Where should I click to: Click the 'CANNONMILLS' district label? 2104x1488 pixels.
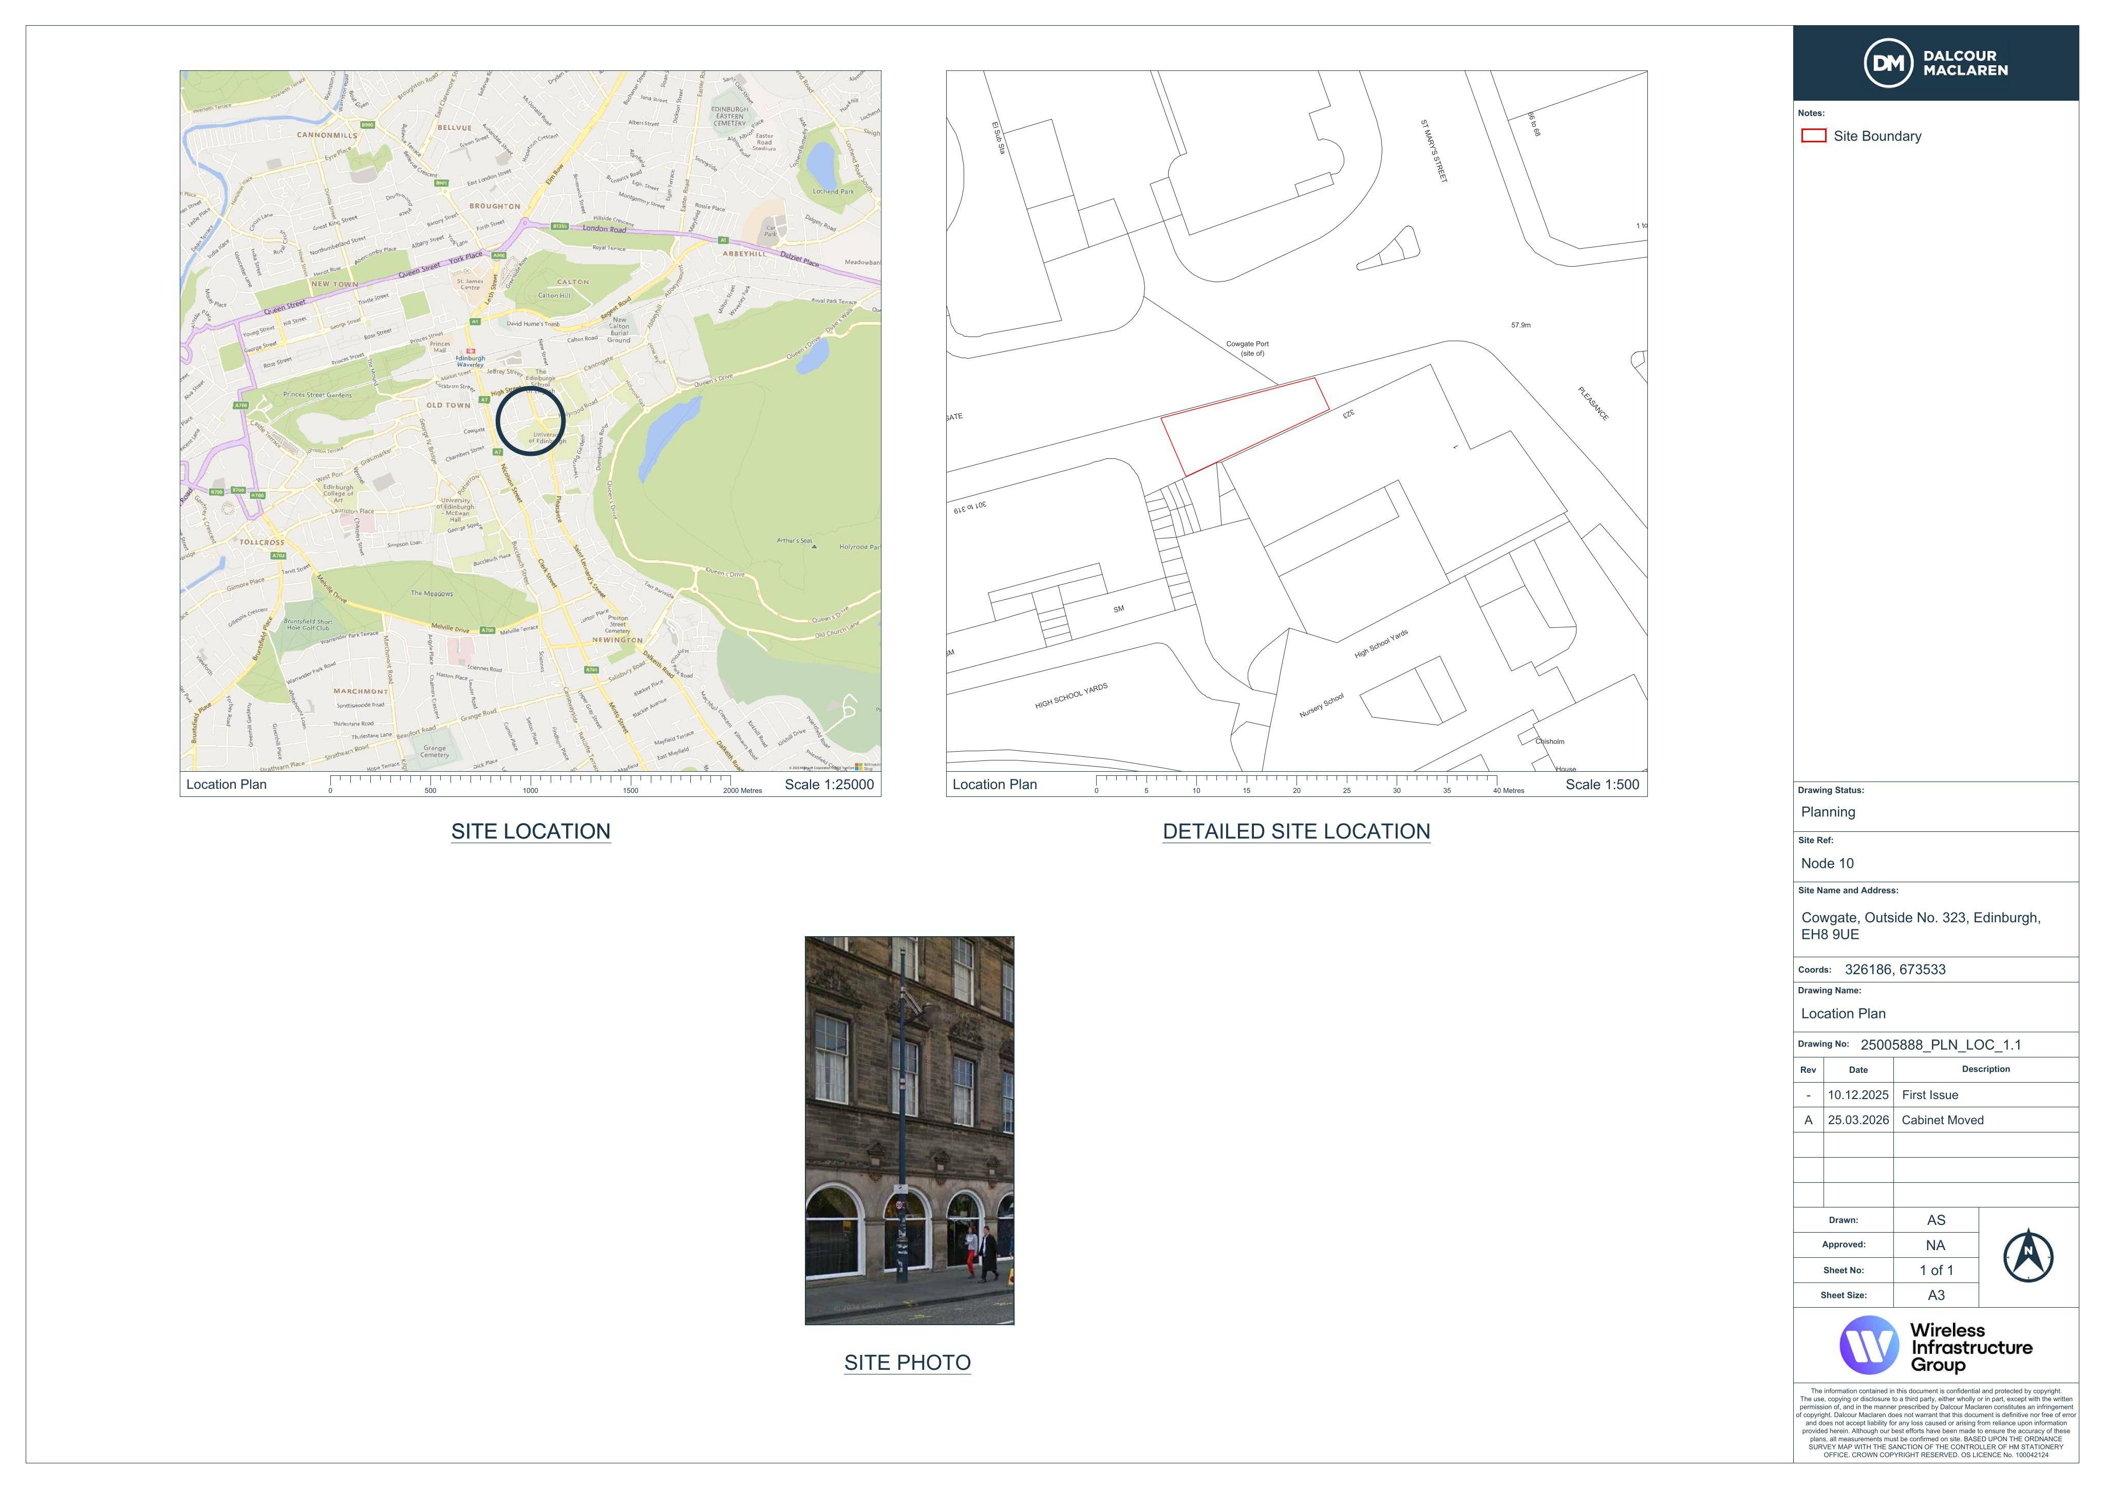[x=327, y=136]
